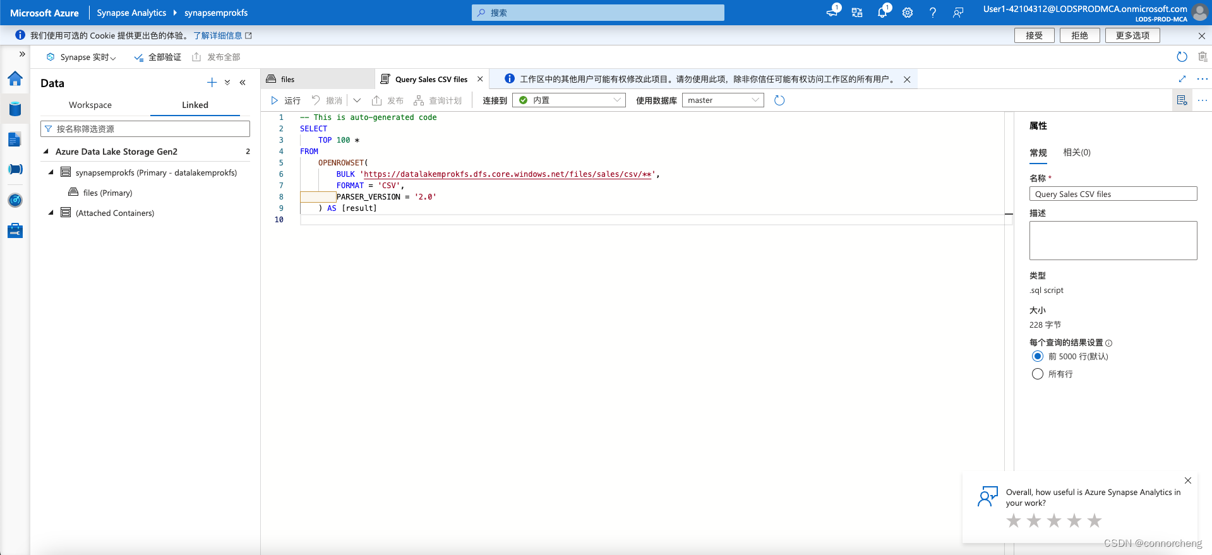Click Validate all
This screenshot has width=1212, height=555.
click(x=157, y=57)
